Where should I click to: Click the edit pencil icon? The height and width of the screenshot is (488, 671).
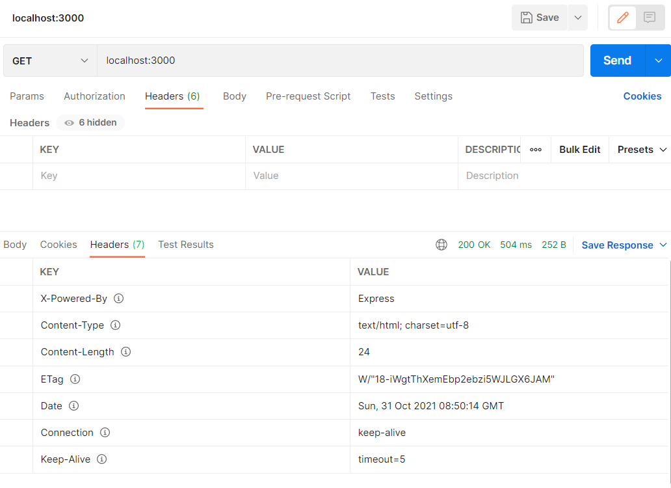623,18
